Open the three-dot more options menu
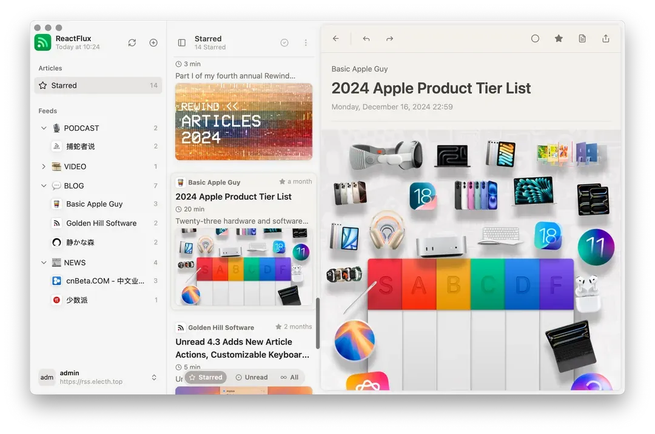This screenshot has width=655, height=434. (306, 42)
